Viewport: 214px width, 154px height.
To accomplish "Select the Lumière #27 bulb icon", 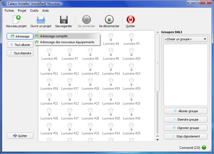I will [x=70, y=112].
